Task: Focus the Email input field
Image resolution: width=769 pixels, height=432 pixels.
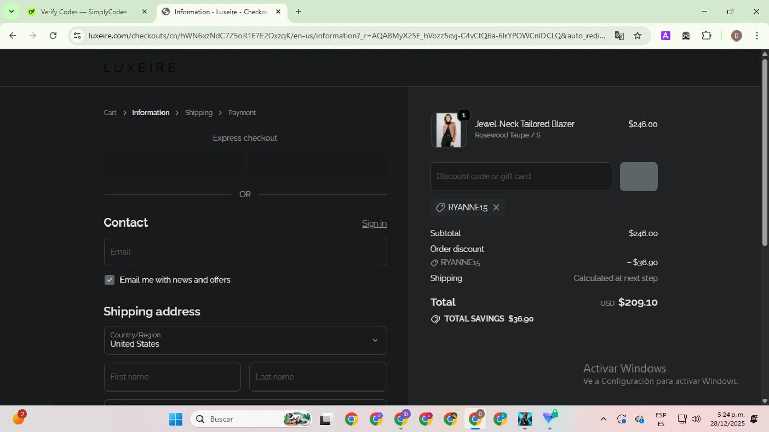Action: (245, 252)
